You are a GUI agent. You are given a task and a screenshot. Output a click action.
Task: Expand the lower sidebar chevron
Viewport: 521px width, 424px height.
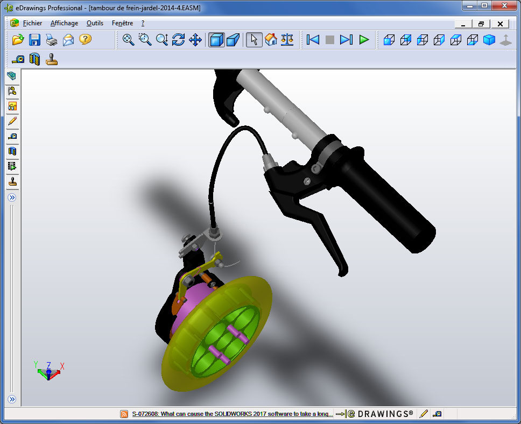point(12,399)
